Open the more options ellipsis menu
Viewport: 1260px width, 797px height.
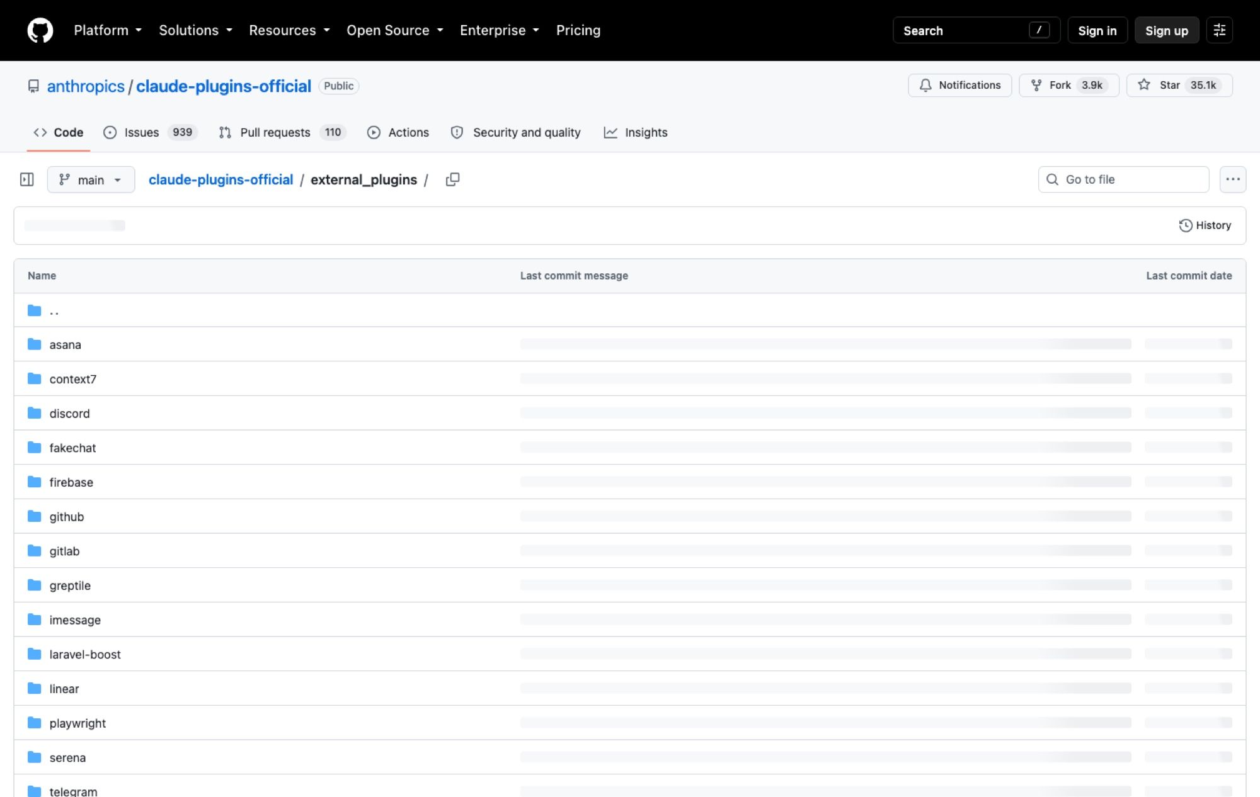[1233, 179]
